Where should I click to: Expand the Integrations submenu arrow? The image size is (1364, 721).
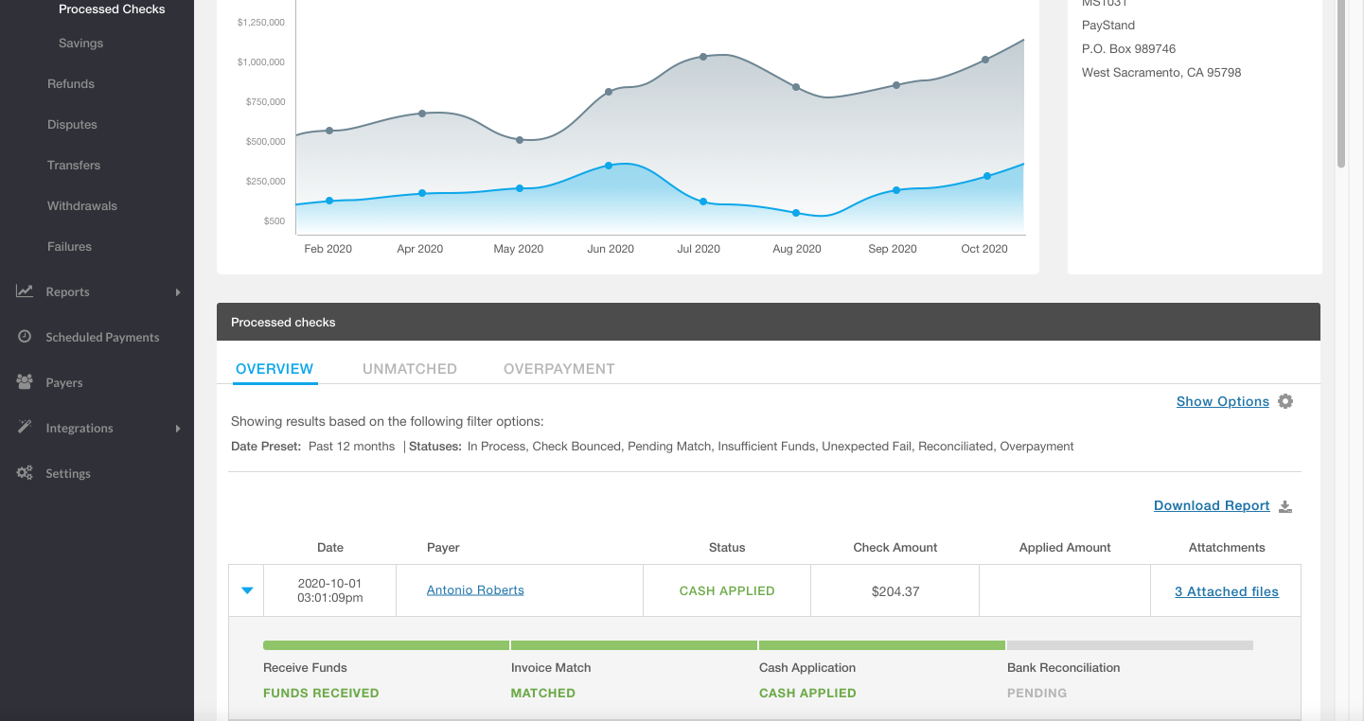tap(177, 429)
